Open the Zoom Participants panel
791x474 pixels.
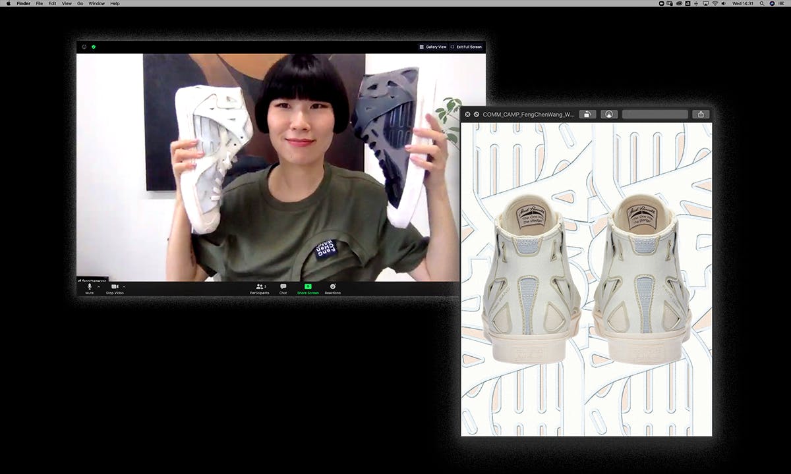pos(259,288)
